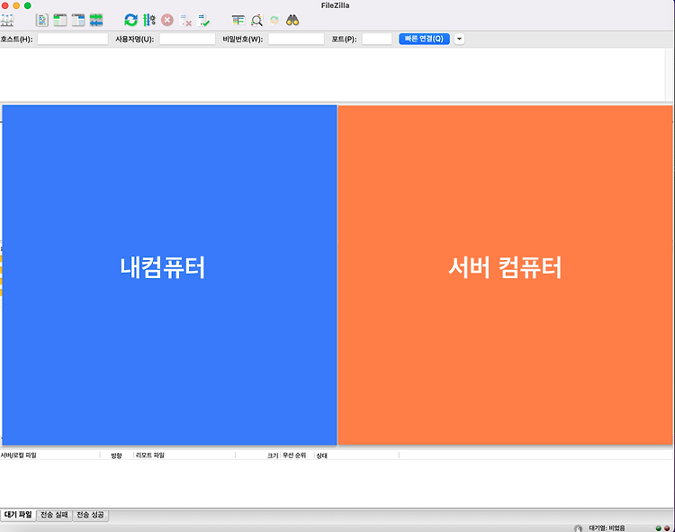Toggle synchronized browsing
This screenshot has height=532, width=675.
274,20
